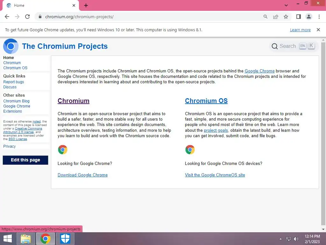326x245 pixels.
Task: Click the browser forward arrow
Action: click(x=17, y=17)
